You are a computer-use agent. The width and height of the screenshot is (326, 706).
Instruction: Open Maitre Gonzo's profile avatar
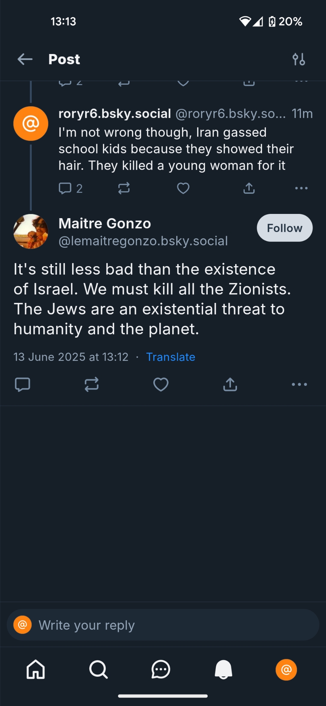click(x=31, y=232)
